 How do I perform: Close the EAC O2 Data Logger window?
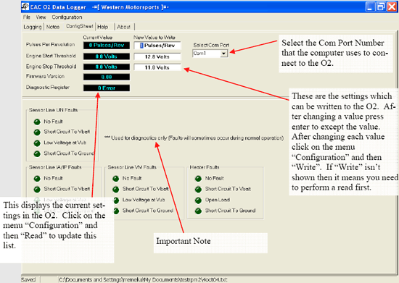392,7
